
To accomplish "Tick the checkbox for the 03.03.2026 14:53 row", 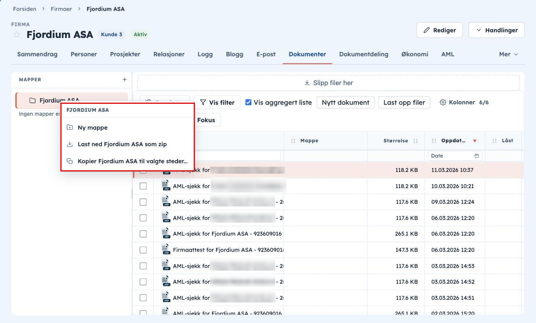I will [x=143, y=266].
